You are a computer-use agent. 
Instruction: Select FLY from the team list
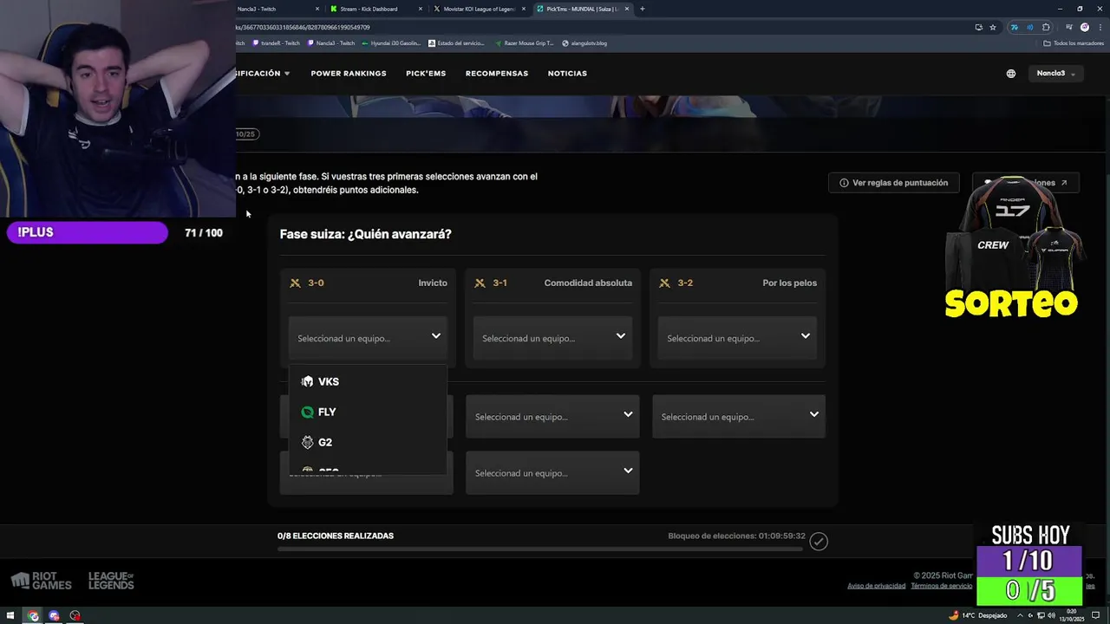click(368, 413)
